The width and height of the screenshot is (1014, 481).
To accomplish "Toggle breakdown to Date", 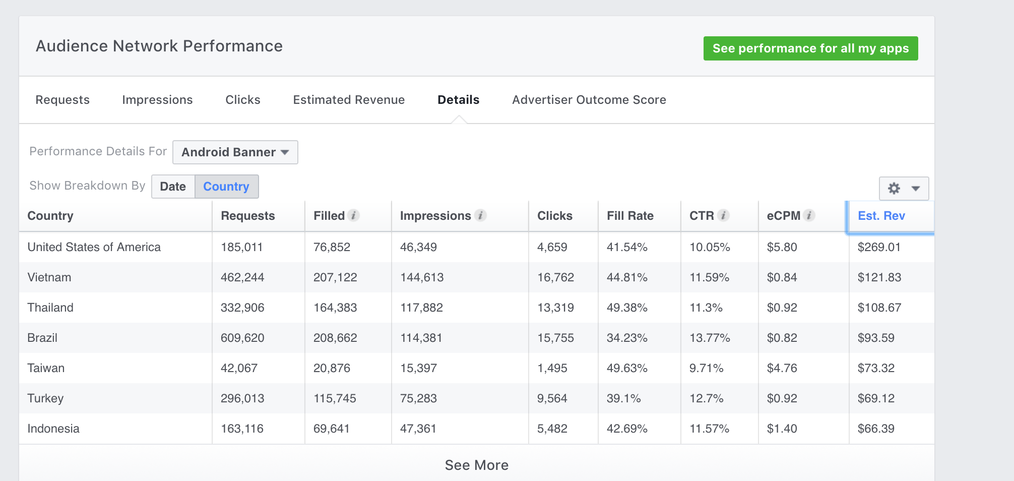I will coord(173,187).
